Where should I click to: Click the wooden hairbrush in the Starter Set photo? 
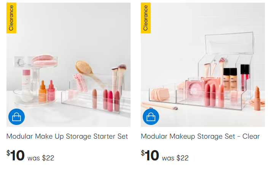85,68
